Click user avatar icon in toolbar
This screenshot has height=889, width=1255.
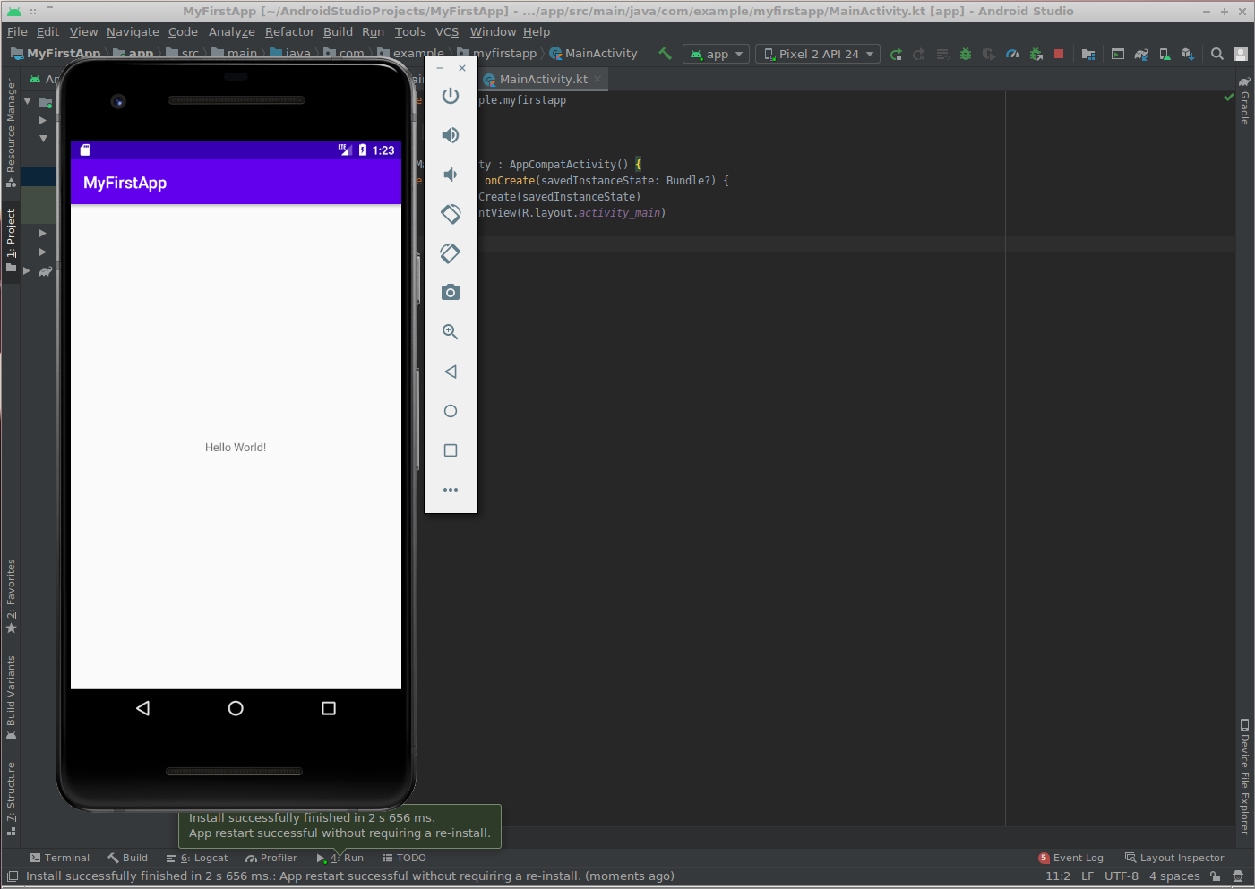(x=1241, y=54)
